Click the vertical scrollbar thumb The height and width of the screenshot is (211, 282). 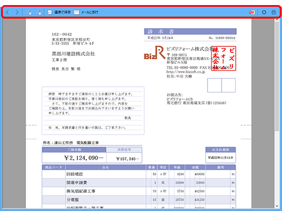tap(277, 76)
